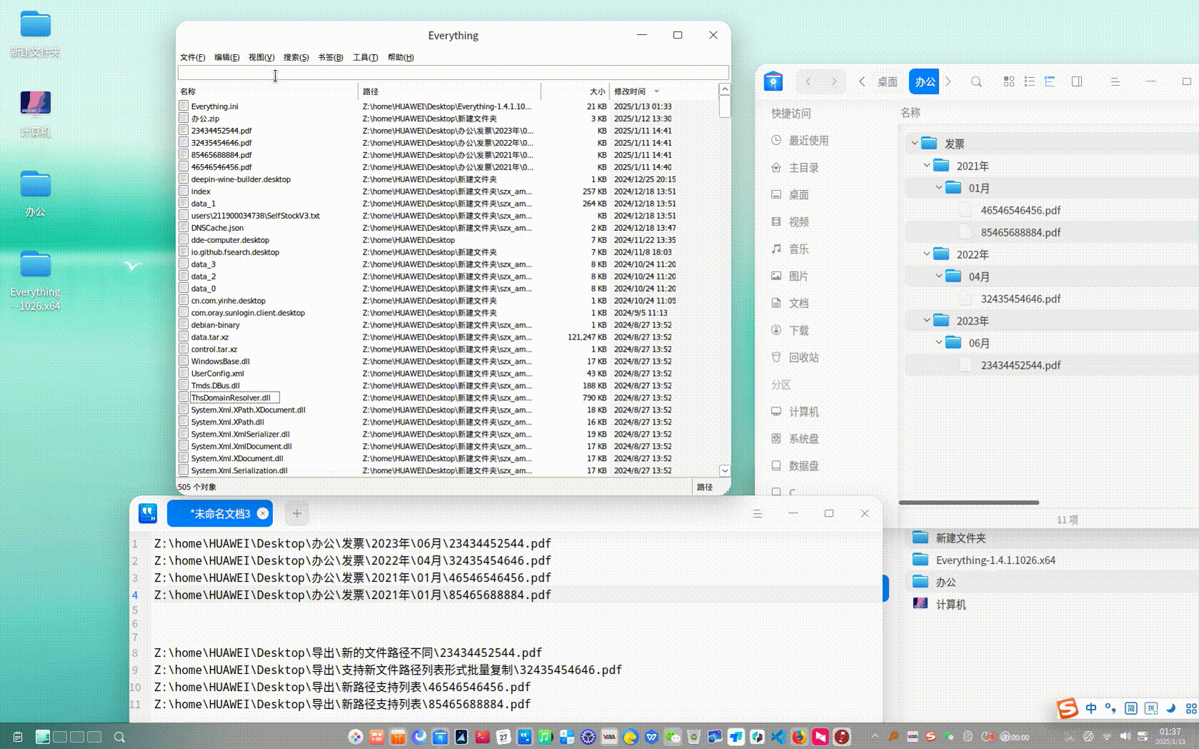Viewport: 1199px width, 749px height.
Task: Open Firefox from the taskbar
Action: pyautogui.click(x=799, y=736)
